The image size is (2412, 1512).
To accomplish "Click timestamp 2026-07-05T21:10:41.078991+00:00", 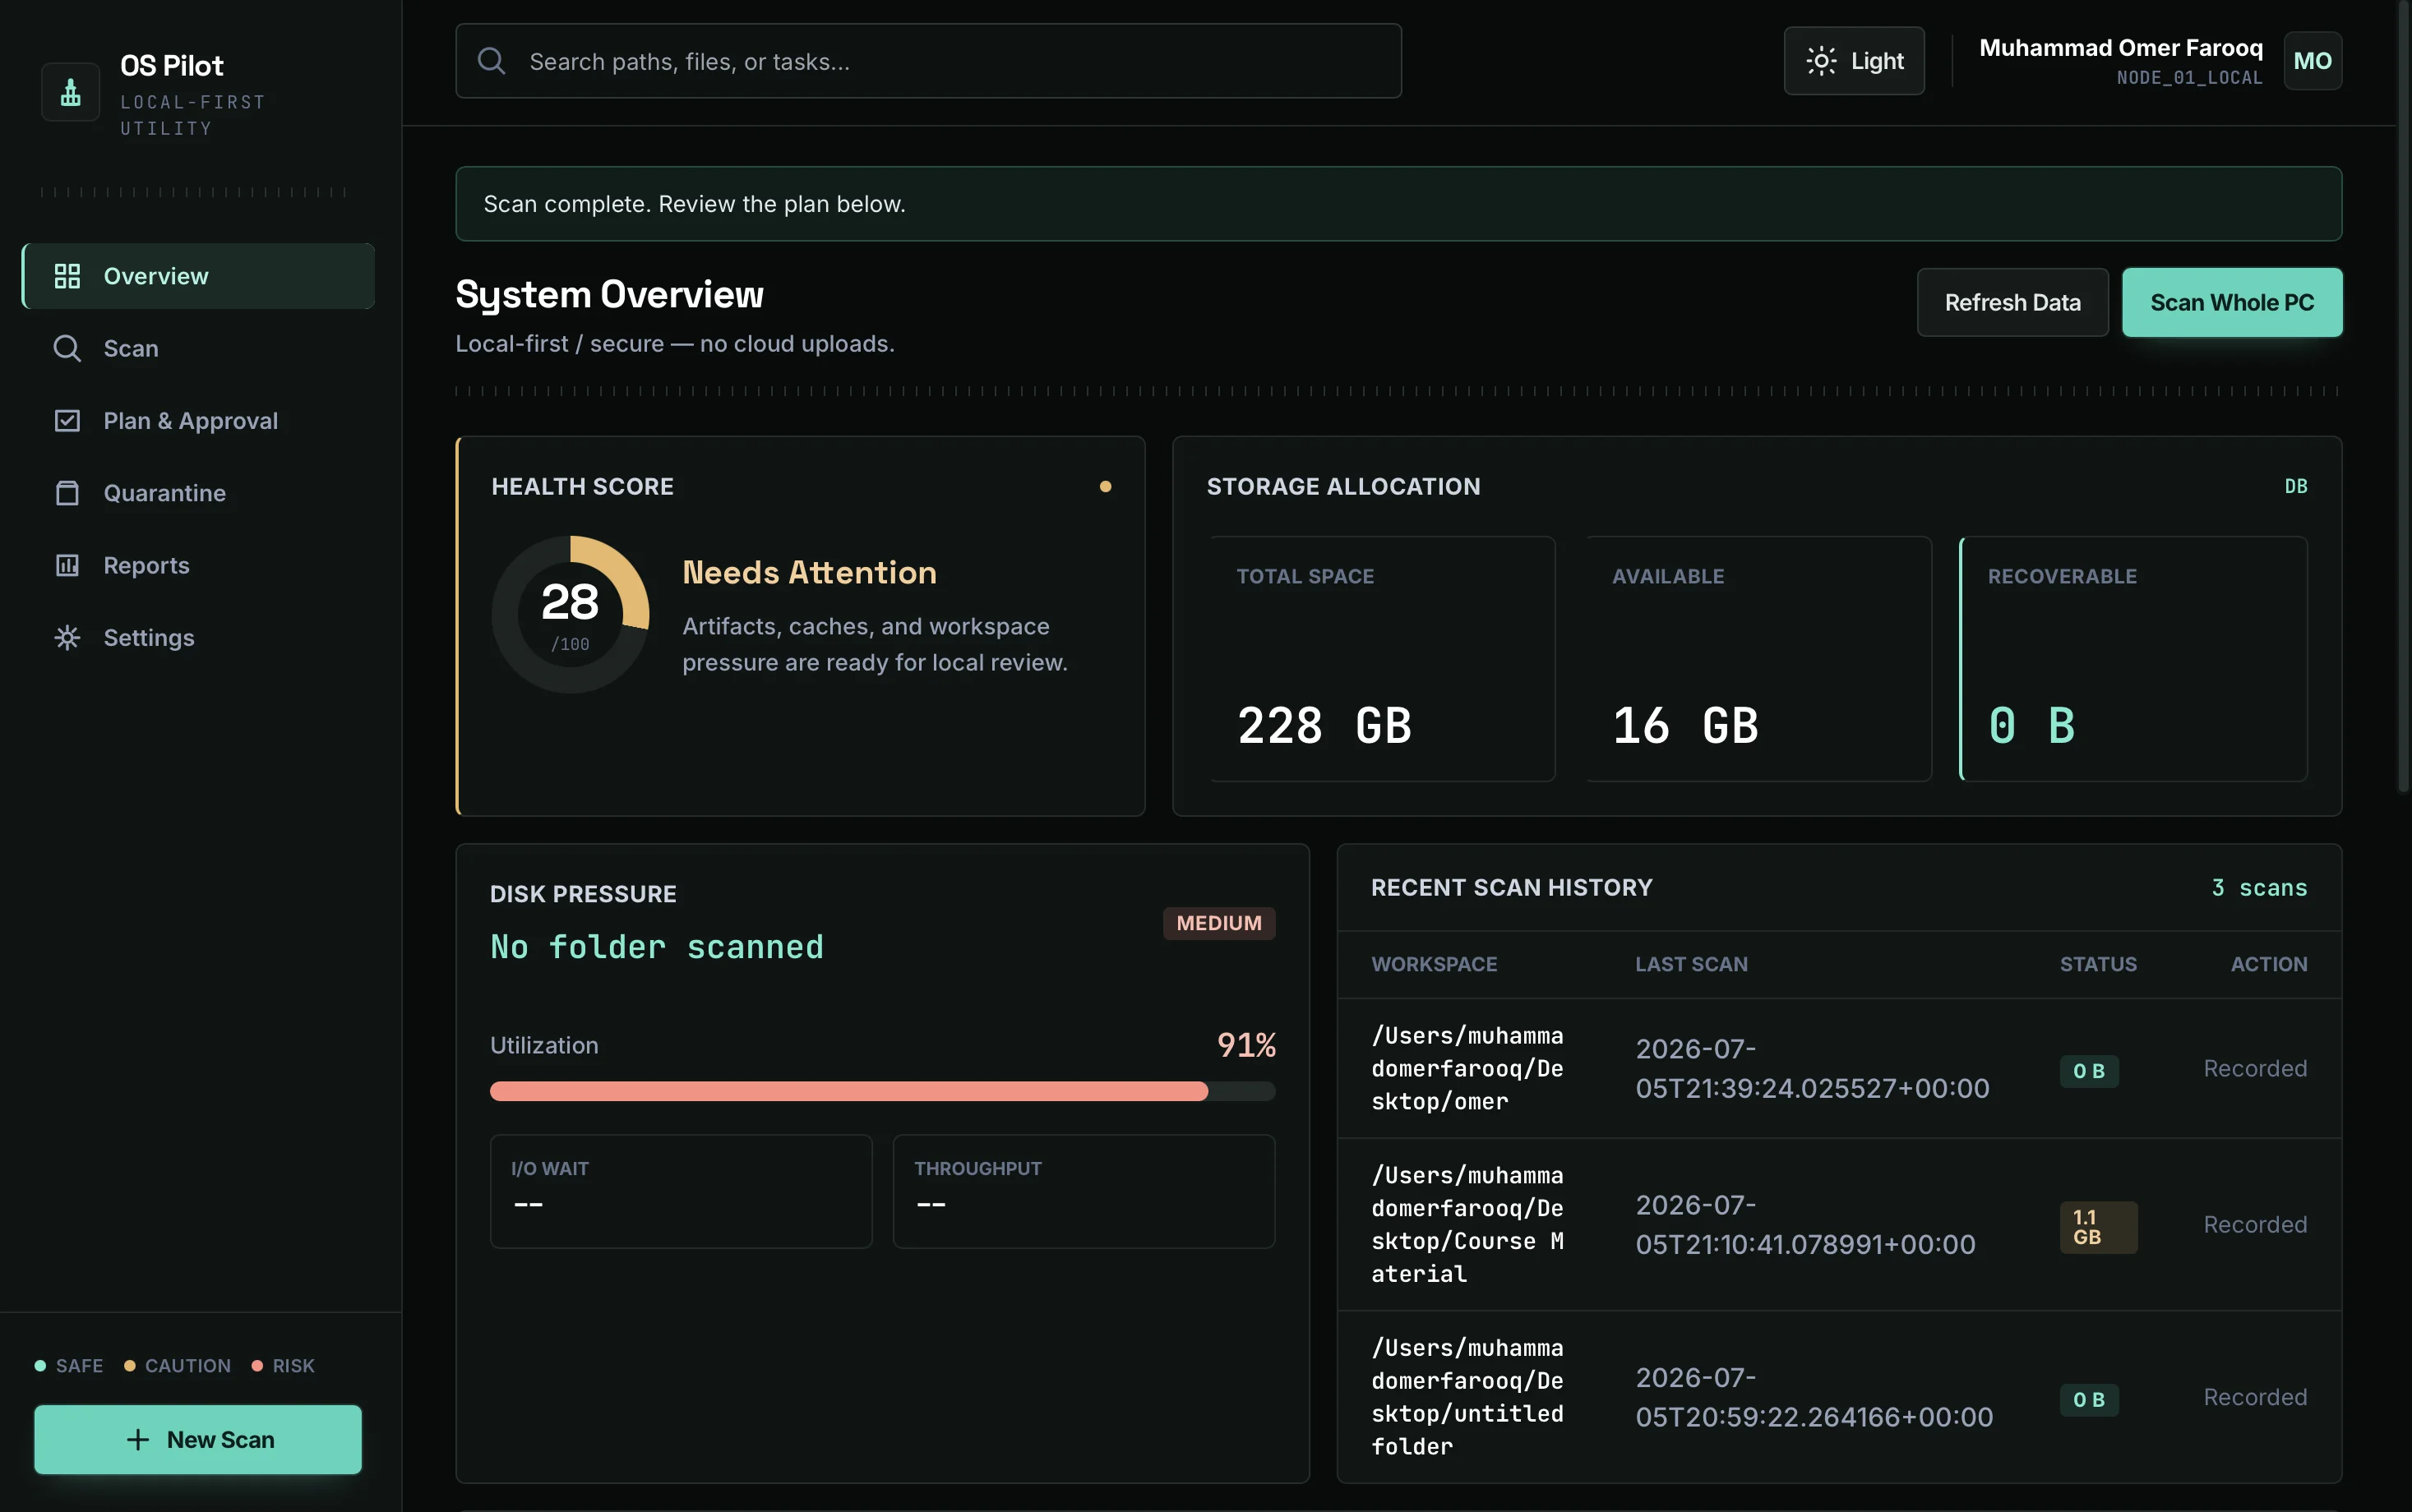I will click(1804, 1224).
